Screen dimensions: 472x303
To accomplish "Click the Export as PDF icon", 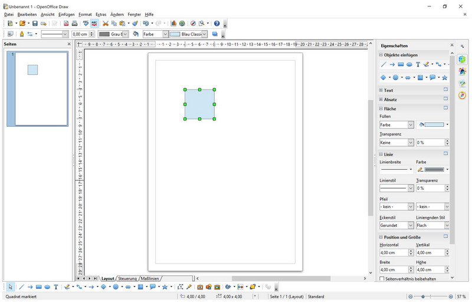I will [66, 24].
